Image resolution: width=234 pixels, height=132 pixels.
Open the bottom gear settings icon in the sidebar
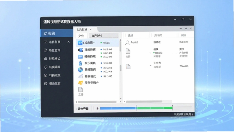[46, 84]
